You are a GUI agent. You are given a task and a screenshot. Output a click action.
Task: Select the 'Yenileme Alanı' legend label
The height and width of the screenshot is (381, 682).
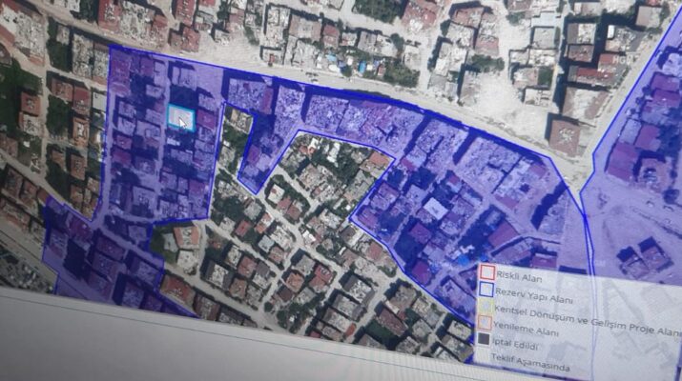(526, 329)
